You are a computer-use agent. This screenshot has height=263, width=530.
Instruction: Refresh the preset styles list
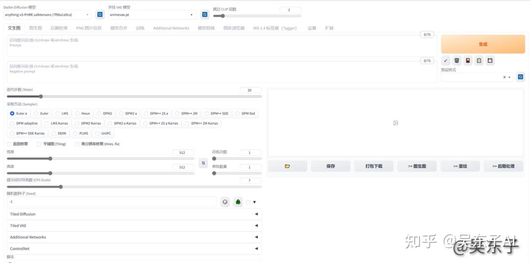pyautogui.click(x=521, y=77)
